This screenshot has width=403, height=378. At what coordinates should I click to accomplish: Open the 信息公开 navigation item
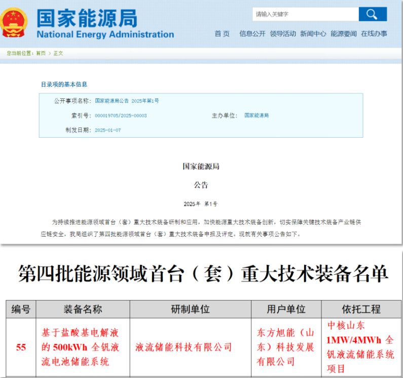click(252, 34)
